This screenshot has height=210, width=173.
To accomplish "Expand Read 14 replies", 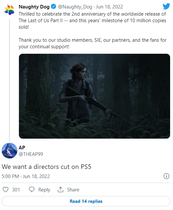I will pos(86,201).
